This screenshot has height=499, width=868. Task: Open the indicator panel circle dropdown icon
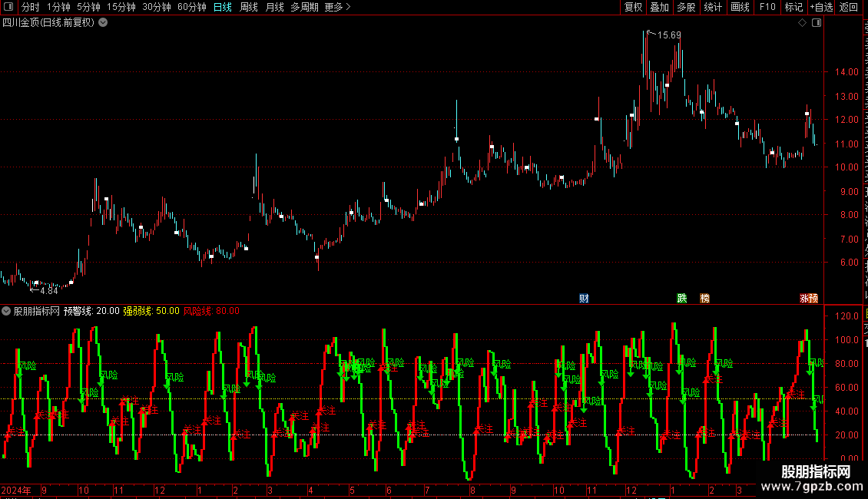coord(6,311)
